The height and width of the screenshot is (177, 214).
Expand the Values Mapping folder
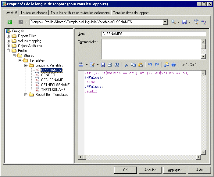coord(8,41)
